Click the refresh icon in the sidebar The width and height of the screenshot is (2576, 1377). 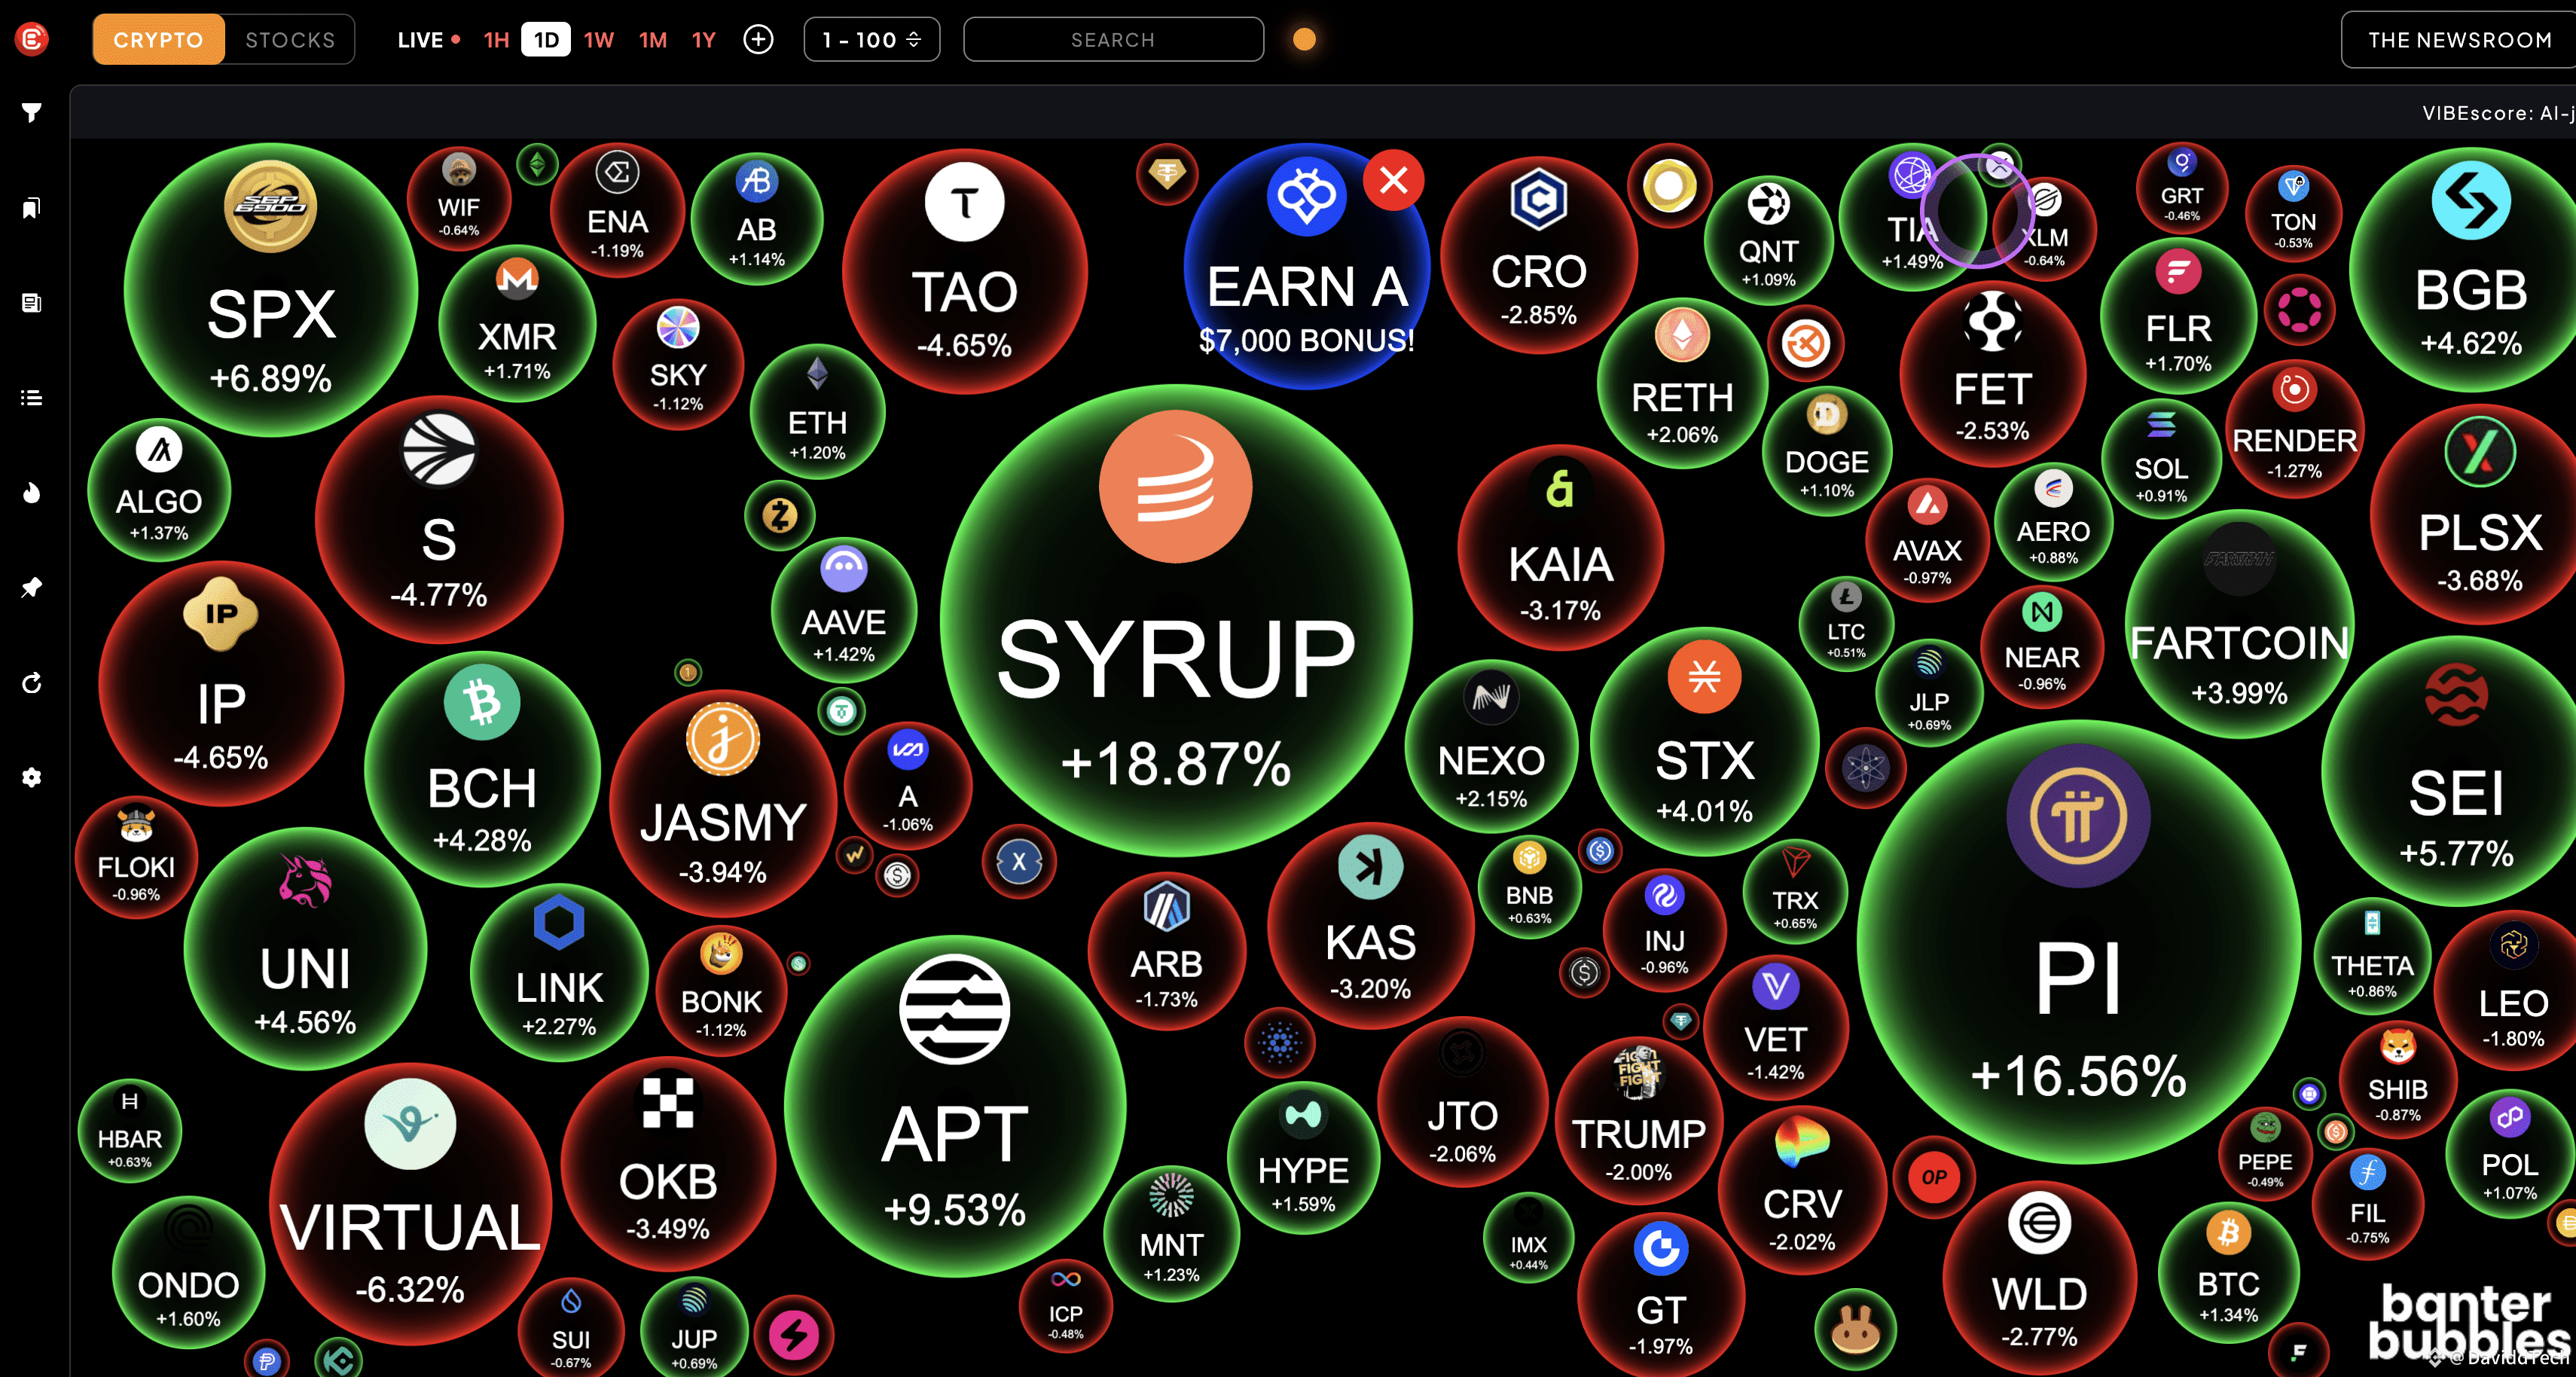(x=32, y=683)
